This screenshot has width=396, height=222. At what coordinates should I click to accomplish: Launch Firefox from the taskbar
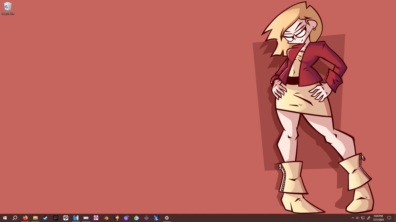25,218
